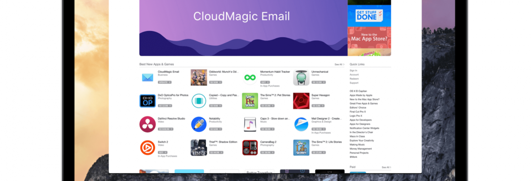The image size is (531, 181).
Task: Open the Oddworld: Munch's Oddysee game icon
Action: click(199, 78)
